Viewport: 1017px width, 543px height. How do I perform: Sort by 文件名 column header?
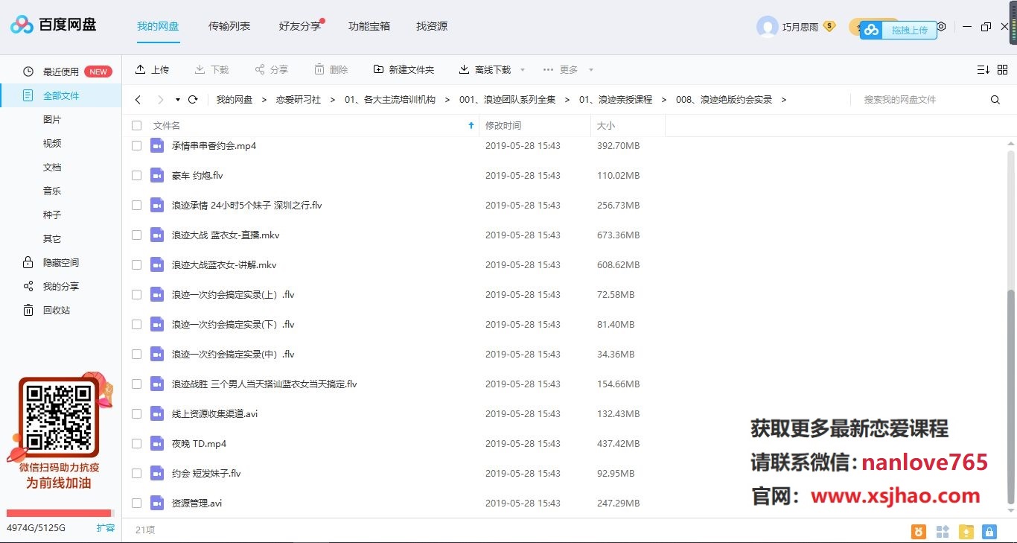166,126
